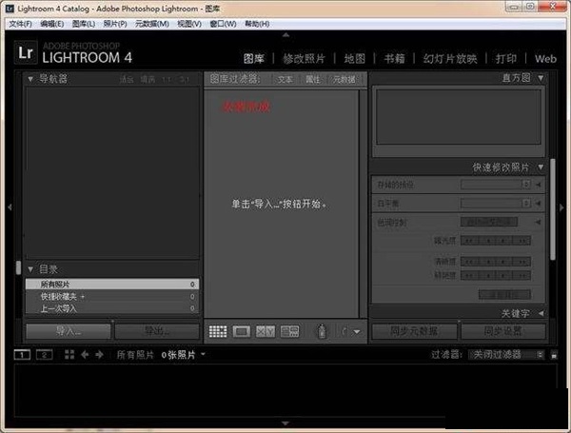The width and height of the screenshot is (571, 433).
Task: Choose the 元数据 library filter
Action: tap(345, 79)
